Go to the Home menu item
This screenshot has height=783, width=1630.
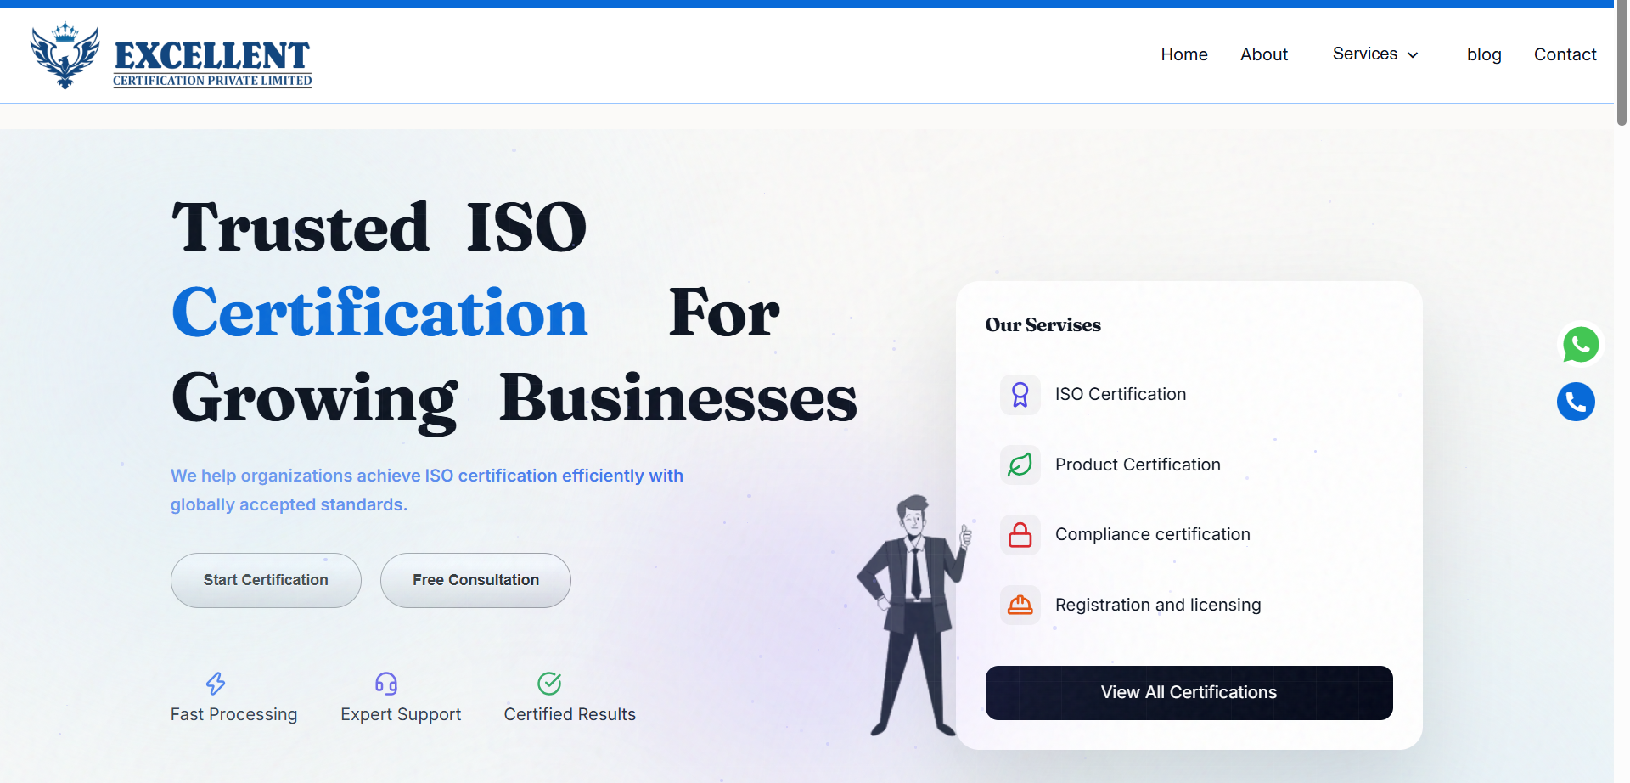(1184, 54)
